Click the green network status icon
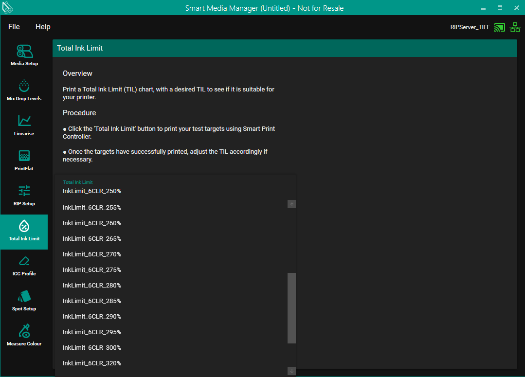525x377 pixels. click(x=515, y=27)
